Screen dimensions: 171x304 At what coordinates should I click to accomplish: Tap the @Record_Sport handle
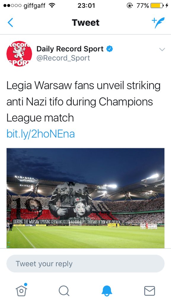point(63,58)
